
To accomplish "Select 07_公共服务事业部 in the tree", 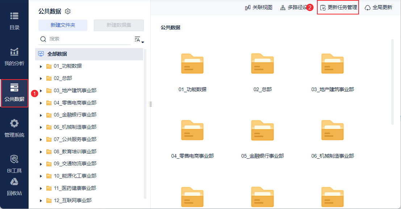I will coord(75,139).
